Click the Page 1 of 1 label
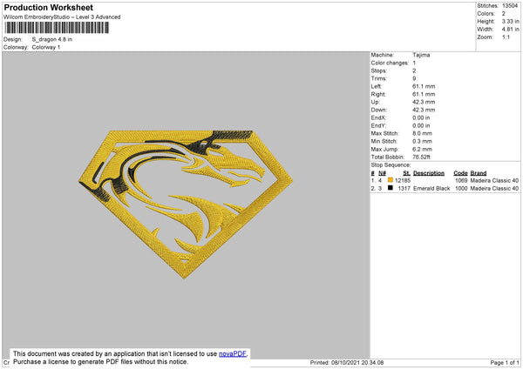This screenshot has width=523, height=369. [x=505, y=362]
